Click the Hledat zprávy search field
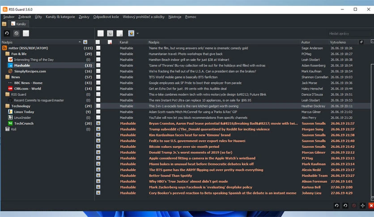Image resolution: width=374 pixels, height=217 pixels. (349, 34)
